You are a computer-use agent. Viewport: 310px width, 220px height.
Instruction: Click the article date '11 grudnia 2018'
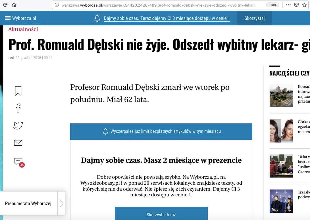click(28, 58)
